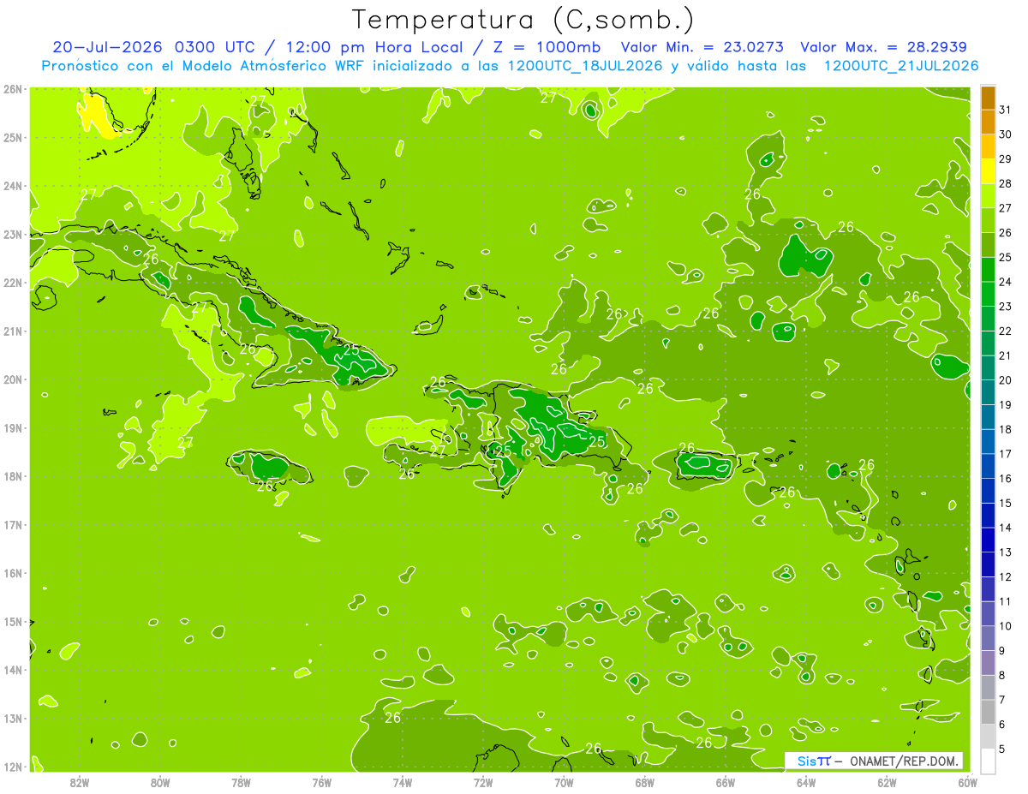Click the 74W longitude axis label
Screen dimensions: 1028x794
click(403, 782)
